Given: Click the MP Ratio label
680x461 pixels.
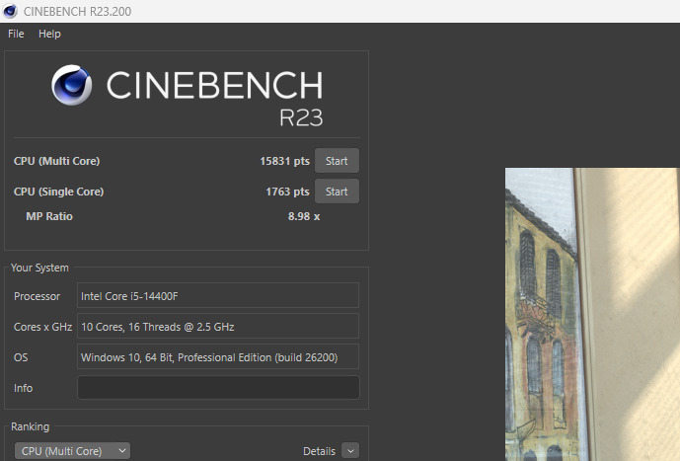Looking at the screenshot, I should pyautogui.click(x=49, y=216).
